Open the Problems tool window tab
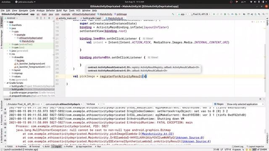The image size is (269, 151). [21, 146]
